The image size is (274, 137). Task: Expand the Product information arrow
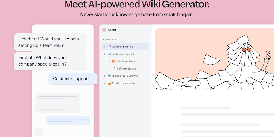coord(105,83)
